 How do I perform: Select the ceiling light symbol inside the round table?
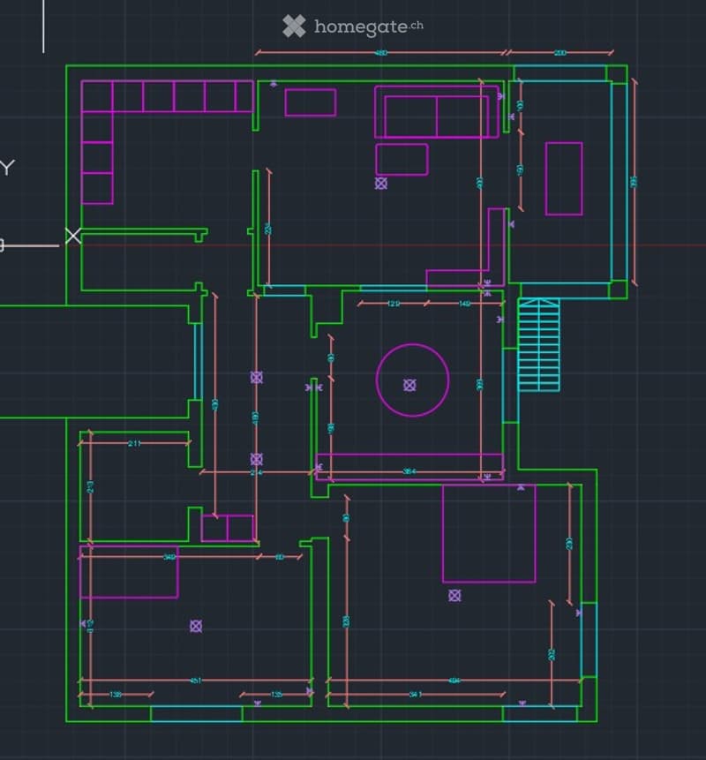[410, 385]
